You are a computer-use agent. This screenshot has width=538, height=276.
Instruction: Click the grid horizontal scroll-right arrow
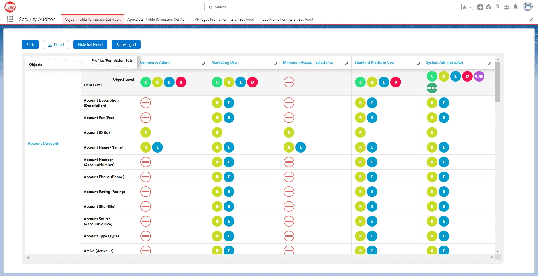492,258
